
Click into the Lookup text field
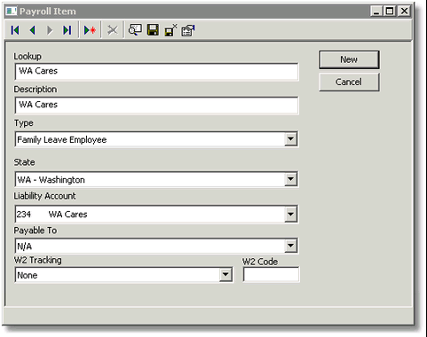point(156,71)
